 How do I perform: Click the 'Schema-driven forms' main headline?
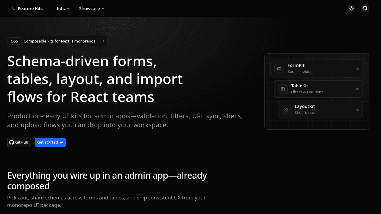[x=95, y=79]
